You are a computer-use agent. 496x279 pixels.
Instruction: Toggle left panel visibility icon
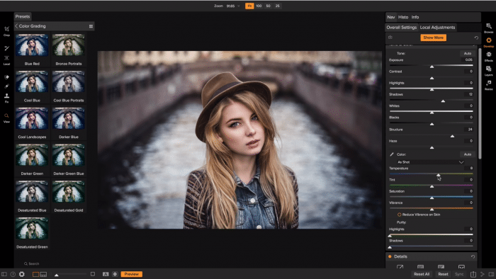4,274
